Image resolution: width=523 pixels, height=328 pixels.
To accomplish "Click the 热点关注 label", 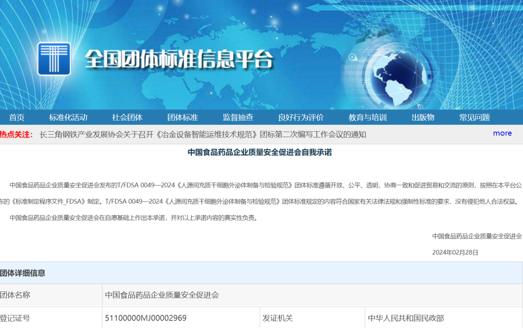I will (17, 134).
